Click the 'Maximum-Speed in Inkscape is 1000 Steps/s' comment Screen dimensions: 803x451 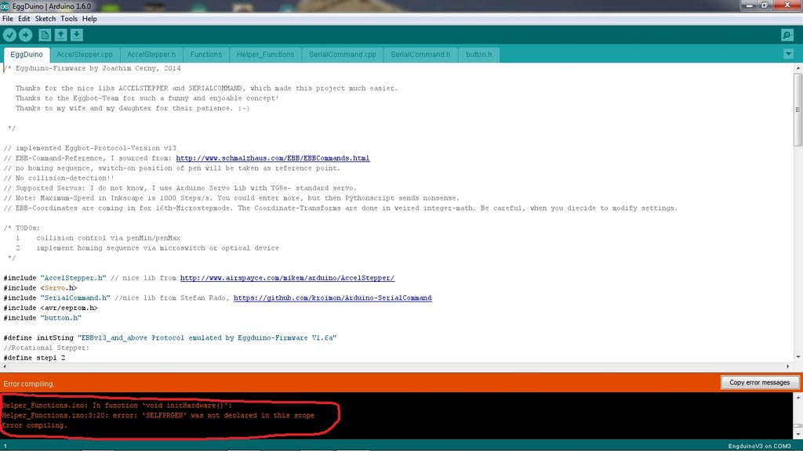click(x=231, y=198)
